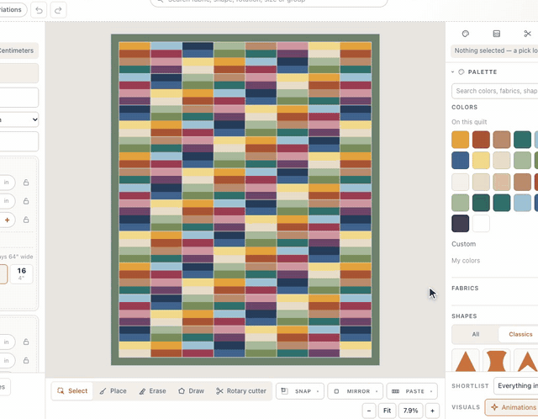Click the Fit zoom button
Screen dimensions: 538x419
point(387,411)
